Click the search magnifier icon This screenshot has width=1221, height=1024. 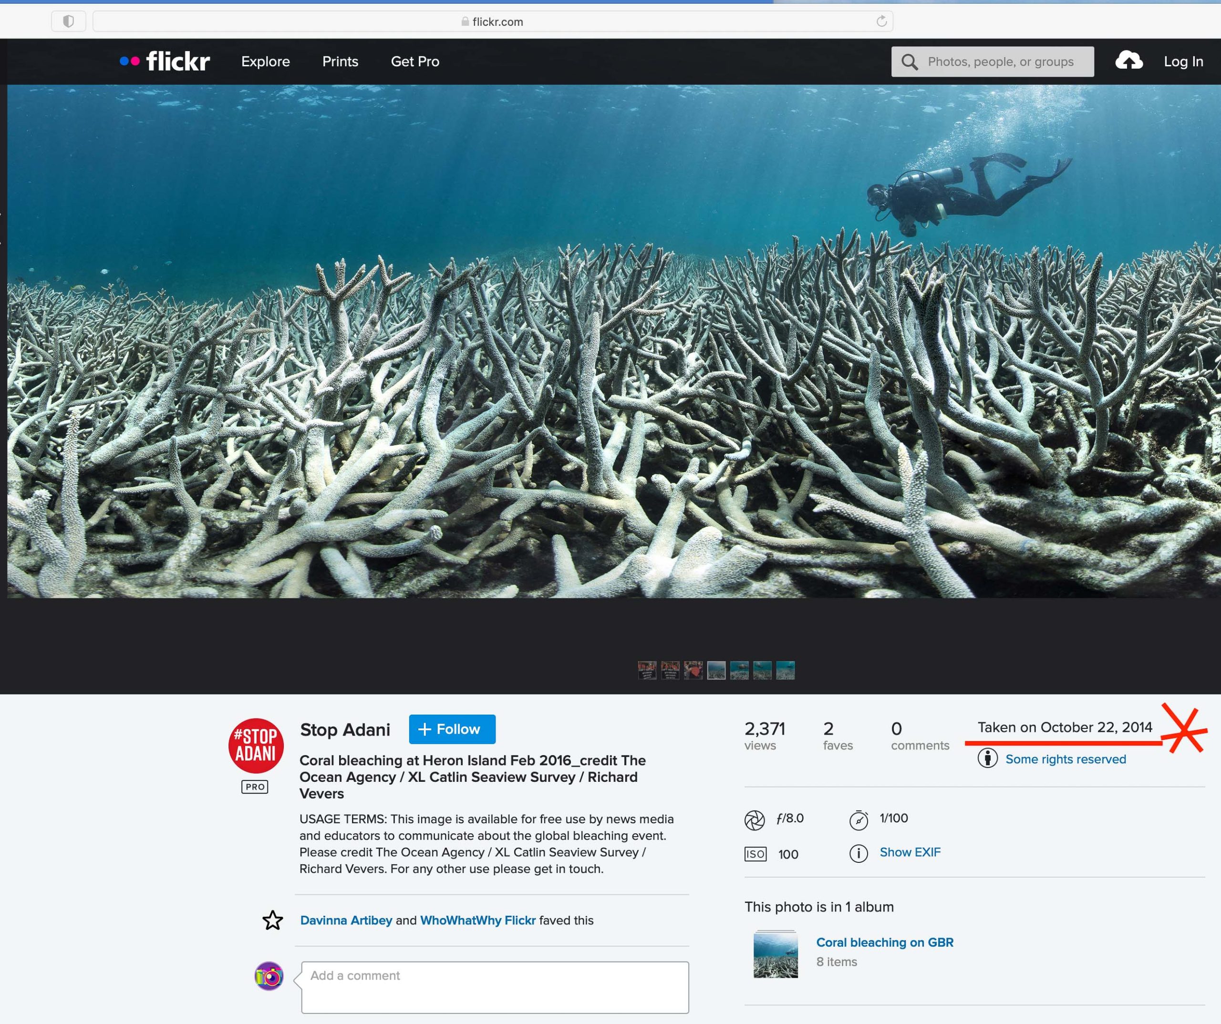tap(910, 61)
